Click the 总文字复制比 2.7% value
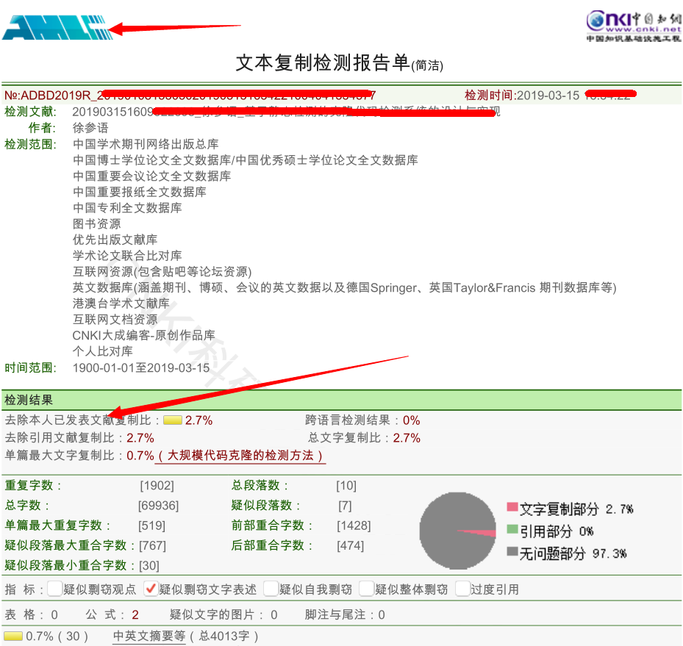This screenshot has height=646, width=683. [407, 438]
